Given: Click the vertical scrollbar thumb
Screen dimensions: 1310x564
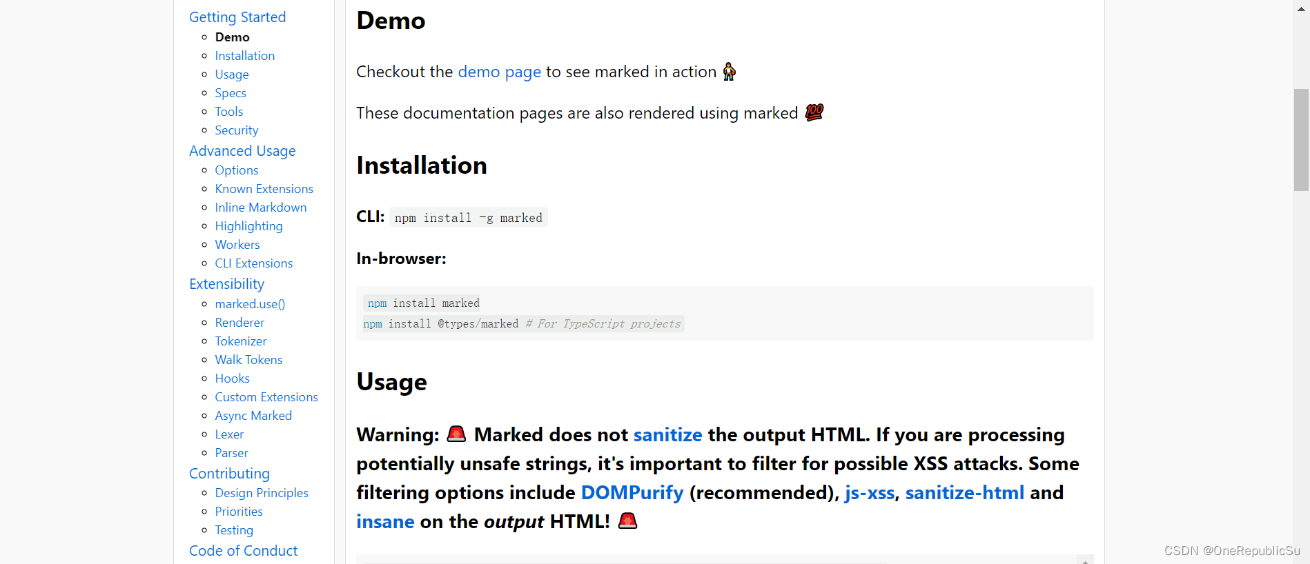Looking at the screenshot, I should tap(1301, 139).
